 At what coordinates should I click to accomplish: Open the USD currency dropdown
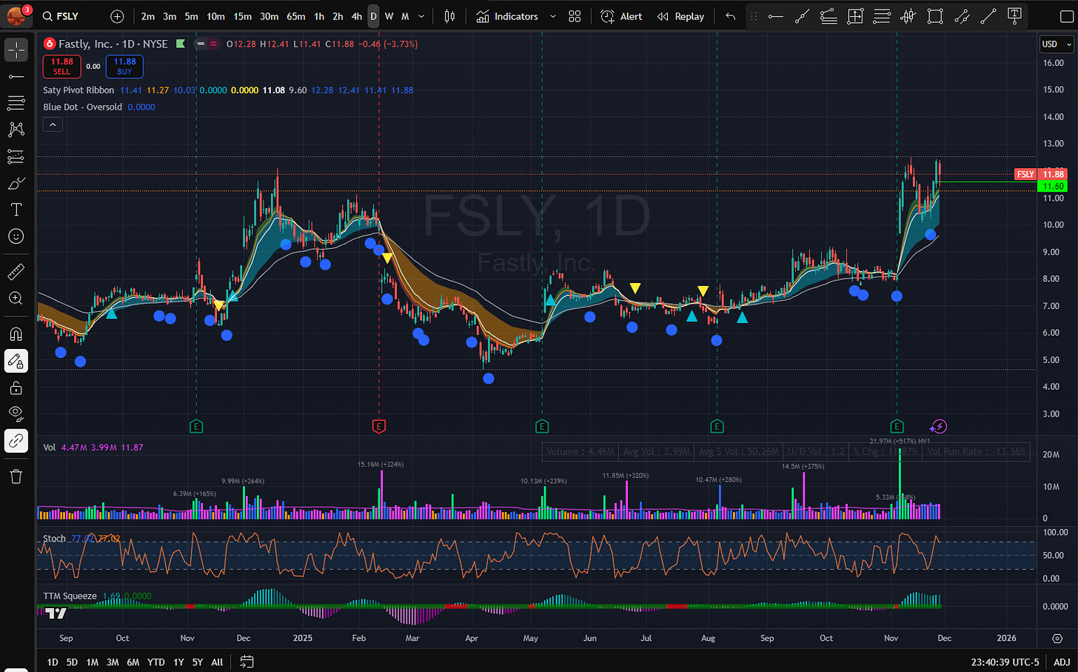coord(1057,44)
